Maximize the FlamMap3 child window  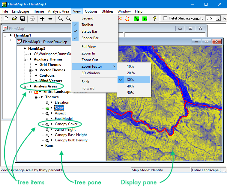(x=206, y=42)
